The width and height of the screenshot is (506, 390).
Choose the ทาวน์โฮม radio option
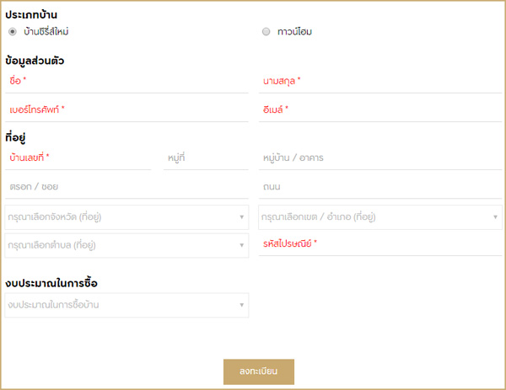[266, 32]
